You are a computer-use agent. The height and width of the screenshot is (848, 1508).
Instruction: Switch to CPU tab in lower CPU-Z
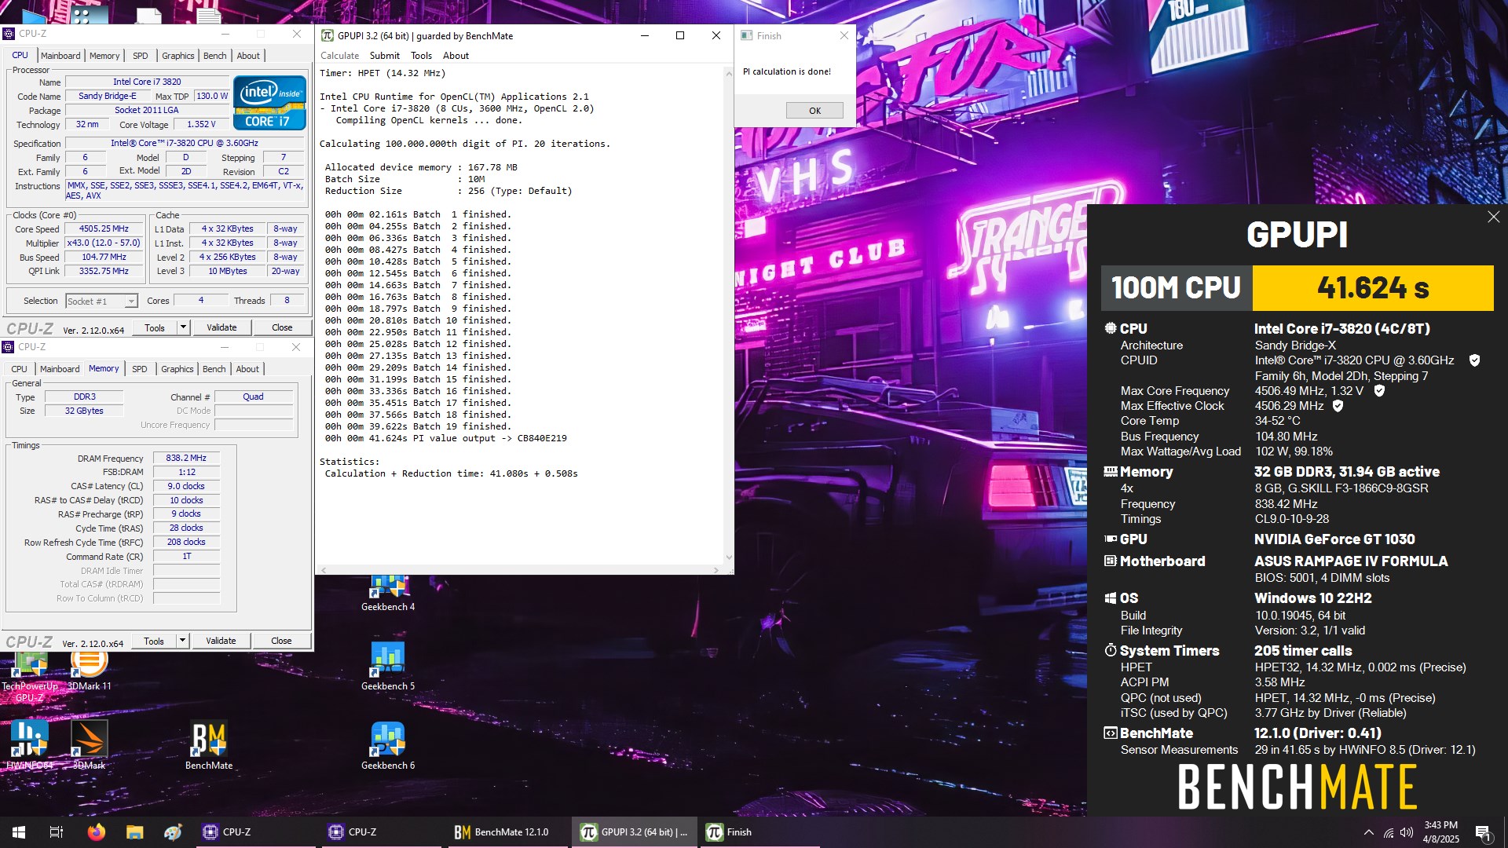coord(20,369)
